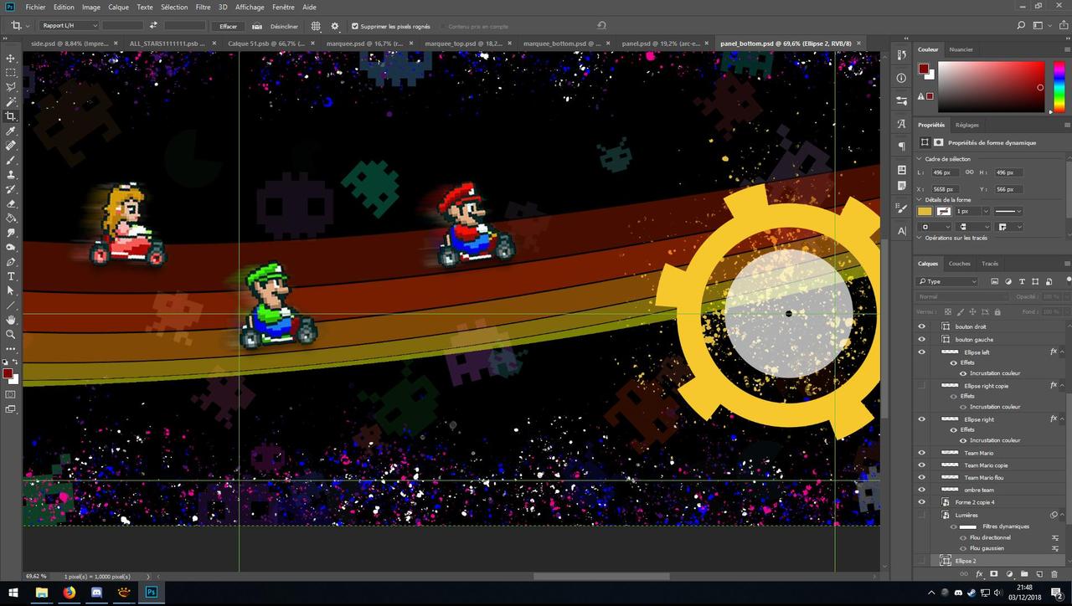Switch to the 'Nuancier' tab
The height and width of the screenshot is (606, 1072).
[x=961, y=49]
